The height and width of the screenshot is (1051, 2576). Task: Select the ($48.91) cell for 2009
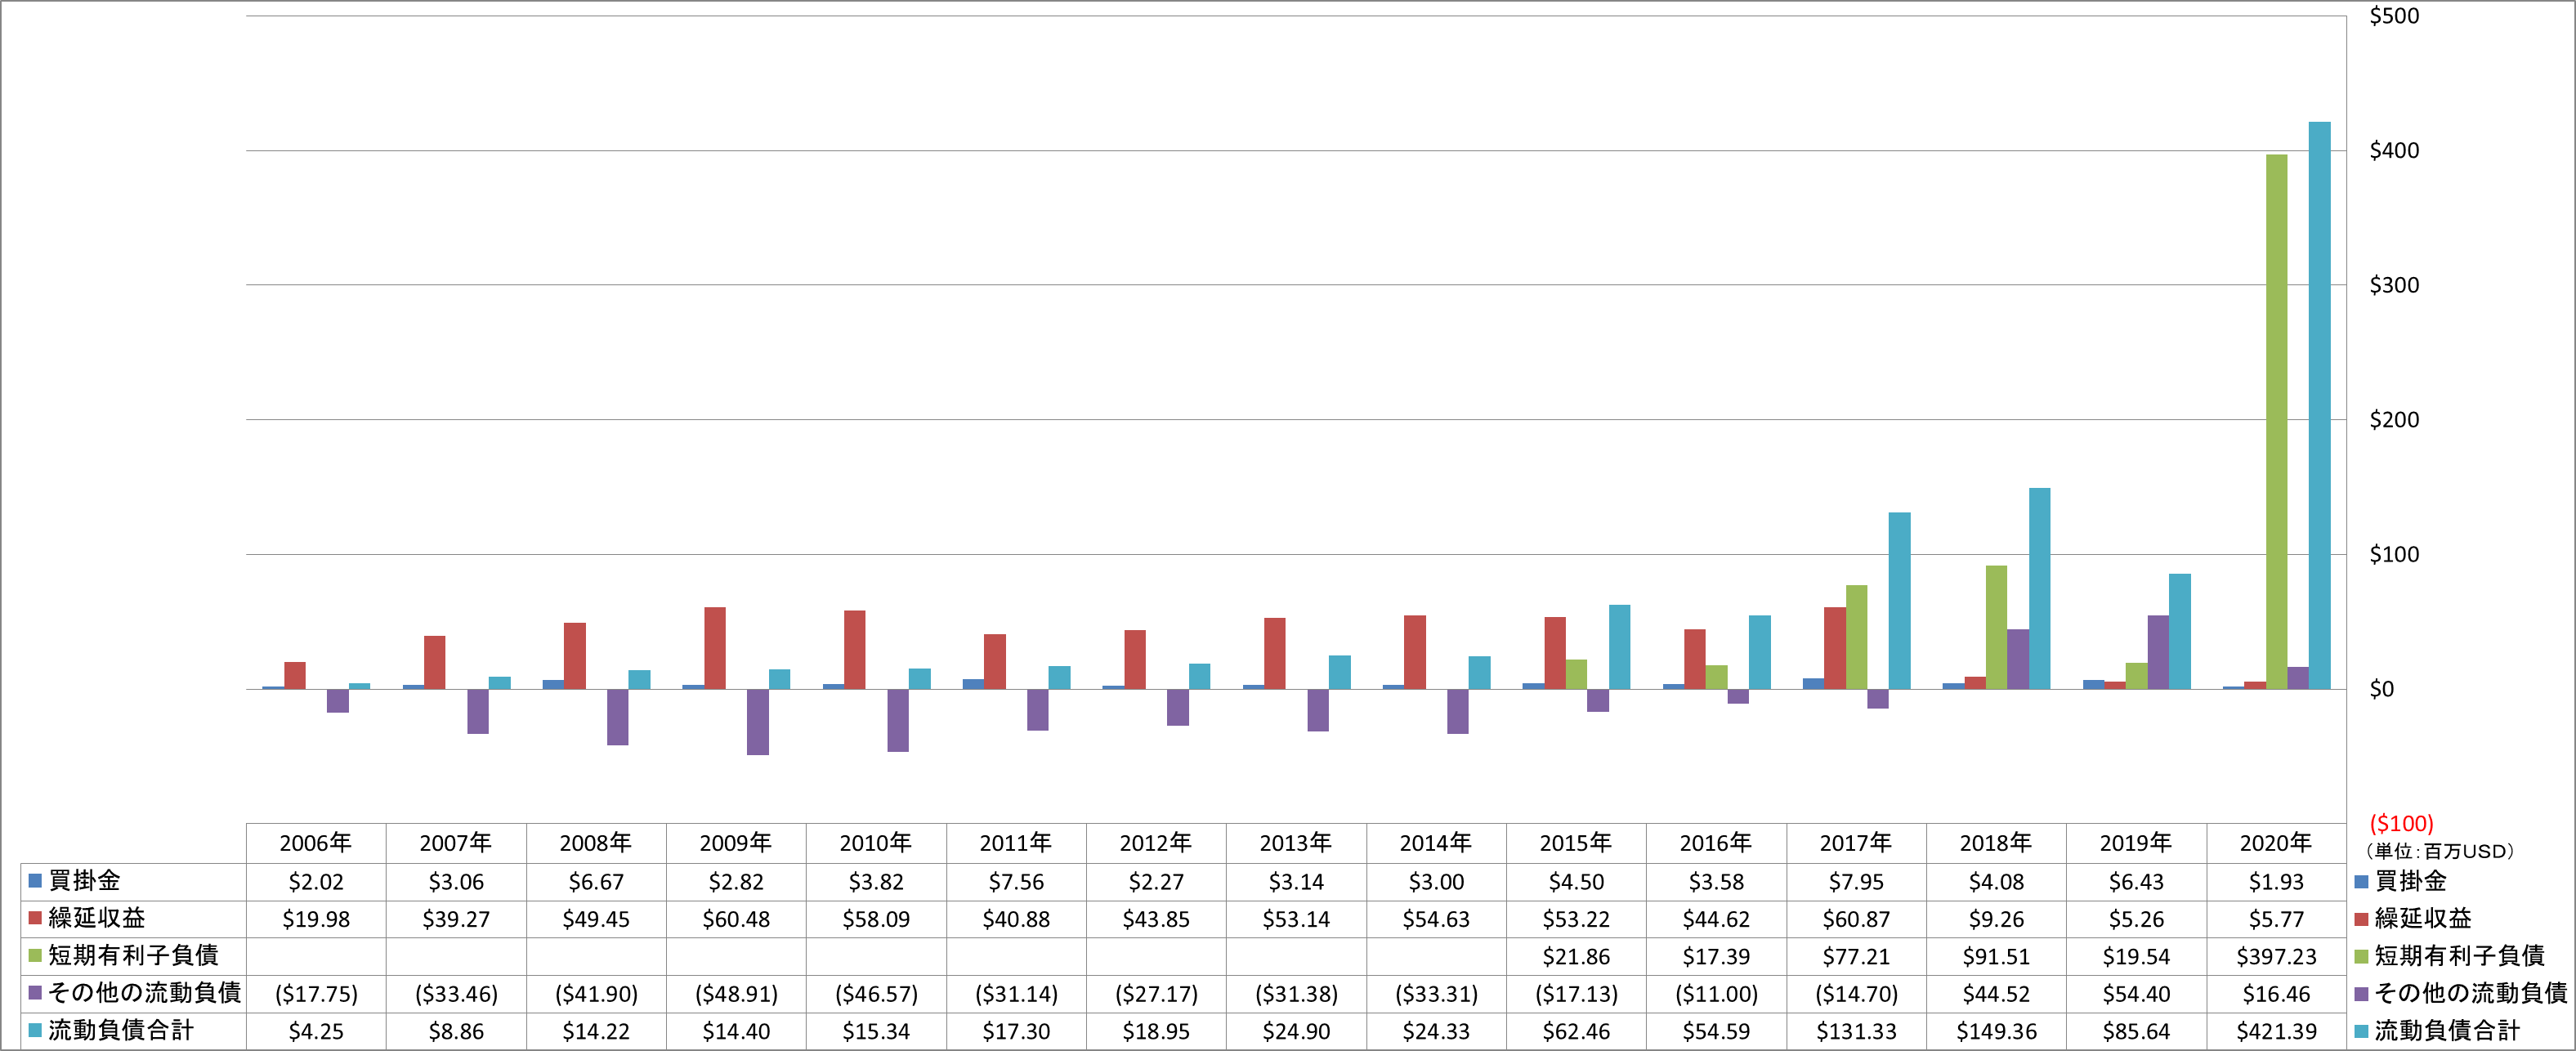pos(736,994)
